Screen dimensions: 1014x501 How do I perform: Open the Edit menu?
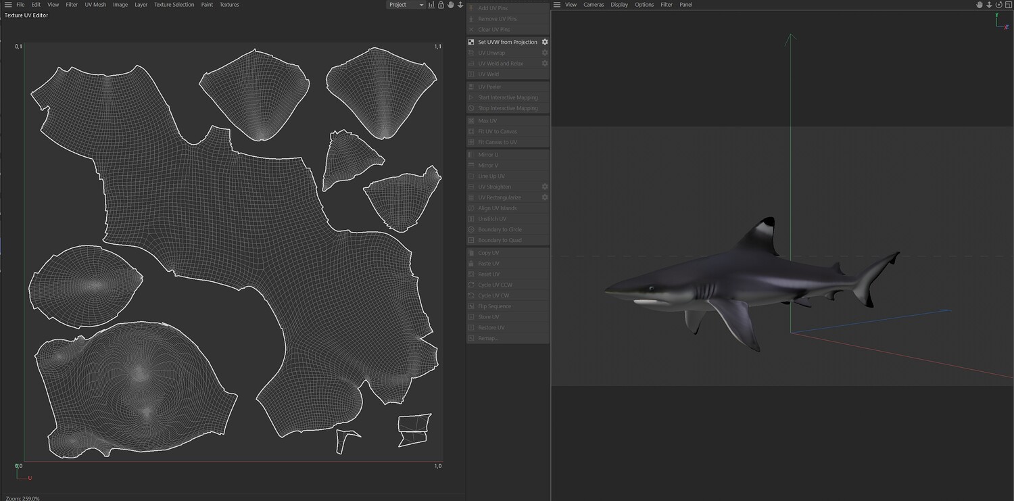click(x=36, y=5)
